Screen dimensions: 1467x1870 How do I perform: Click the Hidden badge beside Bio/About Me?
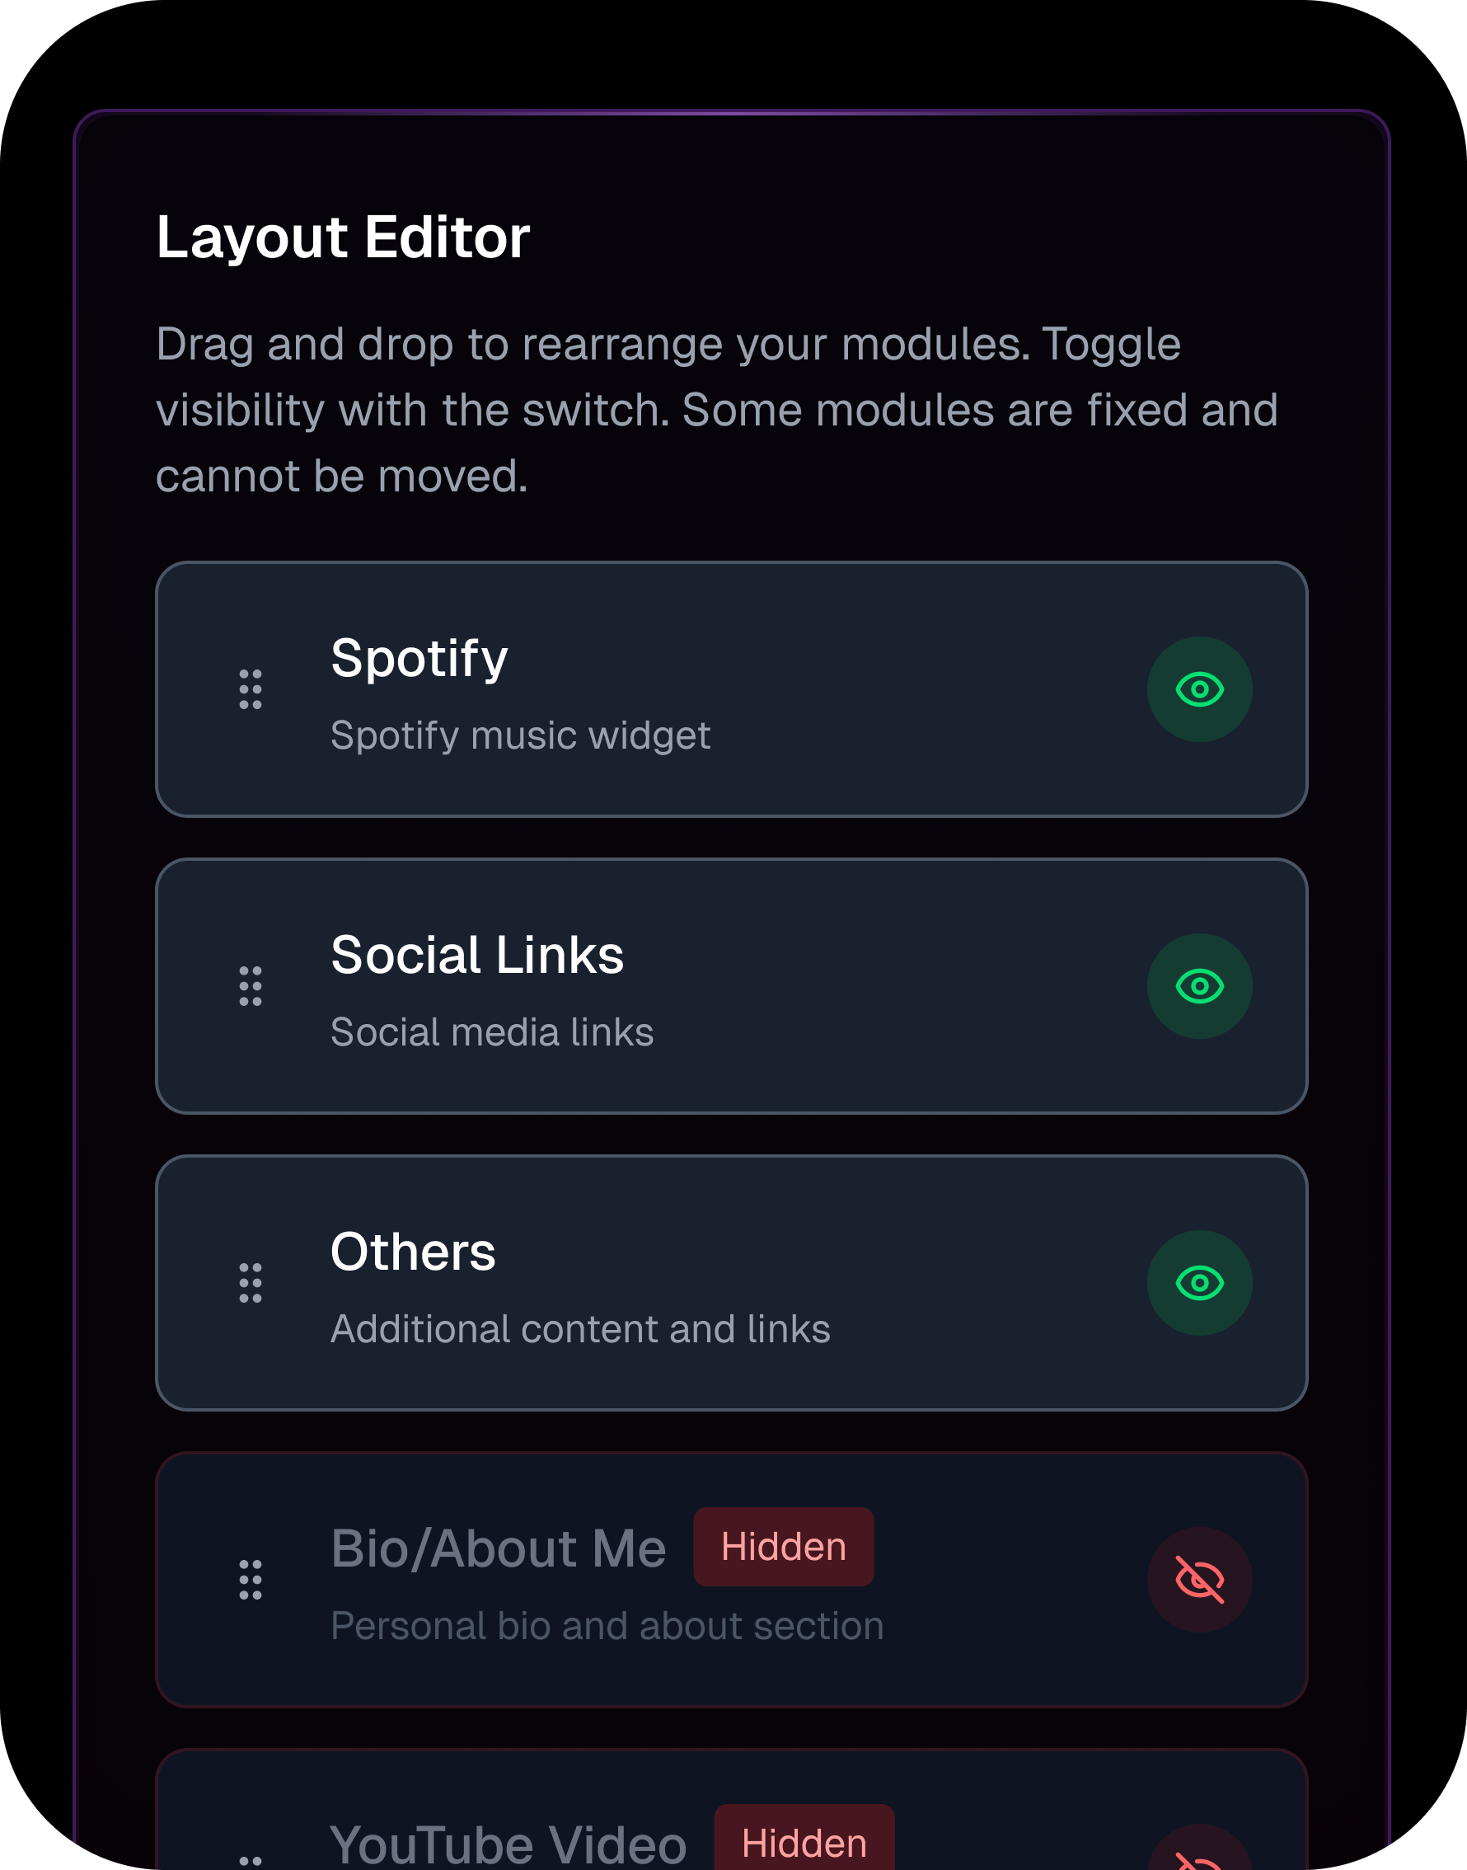coord(783,1547)
